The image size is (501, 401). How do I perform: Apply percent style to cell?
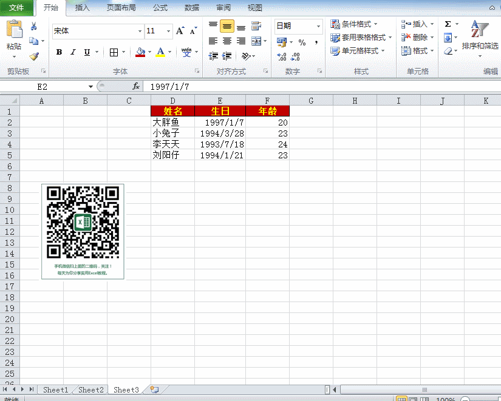click(302, 42)
